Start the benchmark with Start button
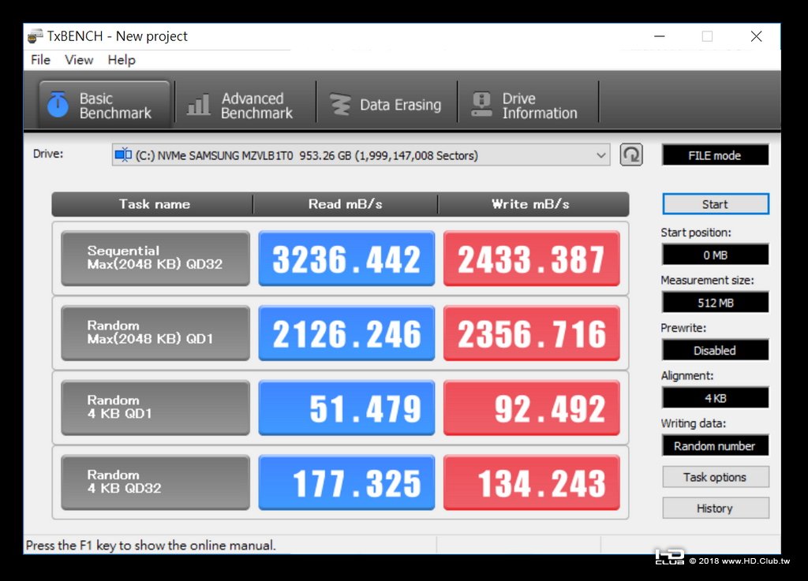 point(715,204)
